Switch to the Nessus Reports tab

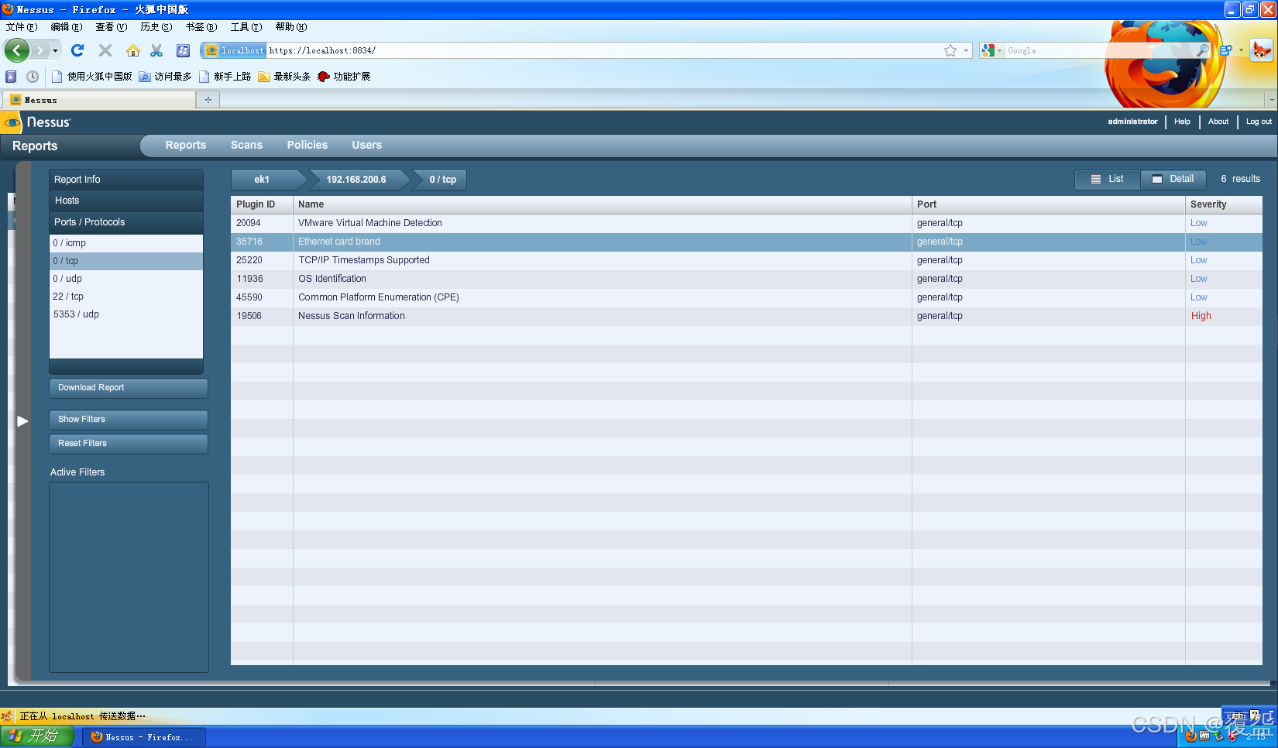(186, 145)
